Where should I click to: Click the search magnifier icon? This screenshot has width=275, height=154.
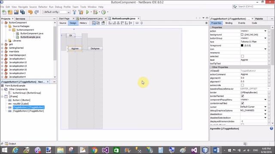(x=235, y=7)
